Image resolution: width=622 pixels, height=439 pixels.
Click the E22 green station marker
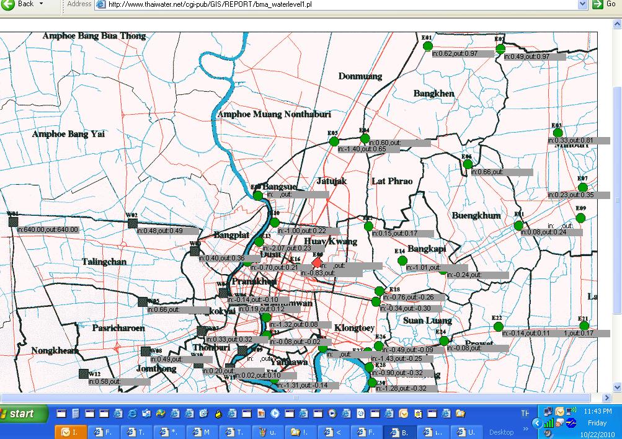click(497, 327)
